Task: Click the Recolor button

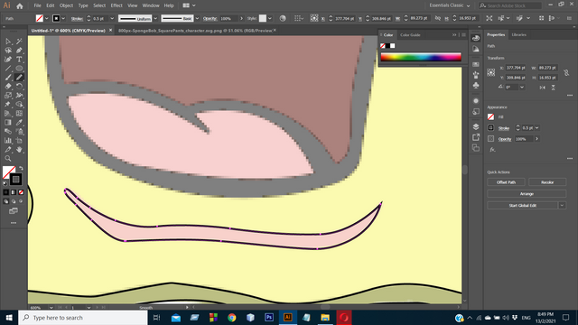Action: (547, 182)
